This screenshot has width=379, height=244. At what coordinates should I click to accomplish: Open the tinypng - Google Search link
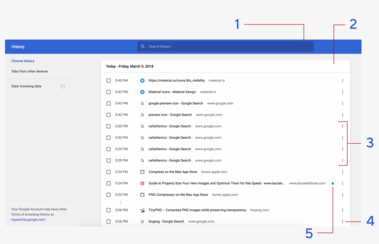166,221
